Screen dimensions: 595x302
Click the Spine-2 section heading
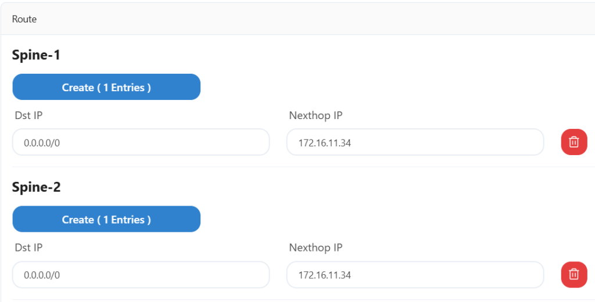pyautogui.click(x=36, y=188)
